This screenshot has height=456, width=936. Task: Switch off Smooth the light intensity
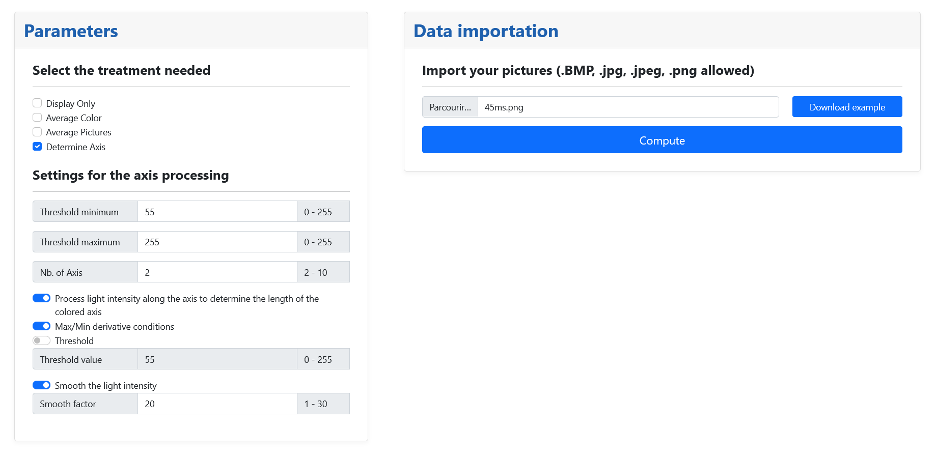pos(41,385)
